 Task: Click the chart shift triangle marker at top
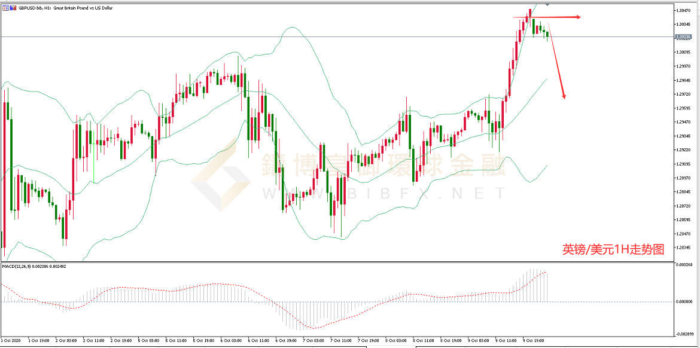[549, 5]
